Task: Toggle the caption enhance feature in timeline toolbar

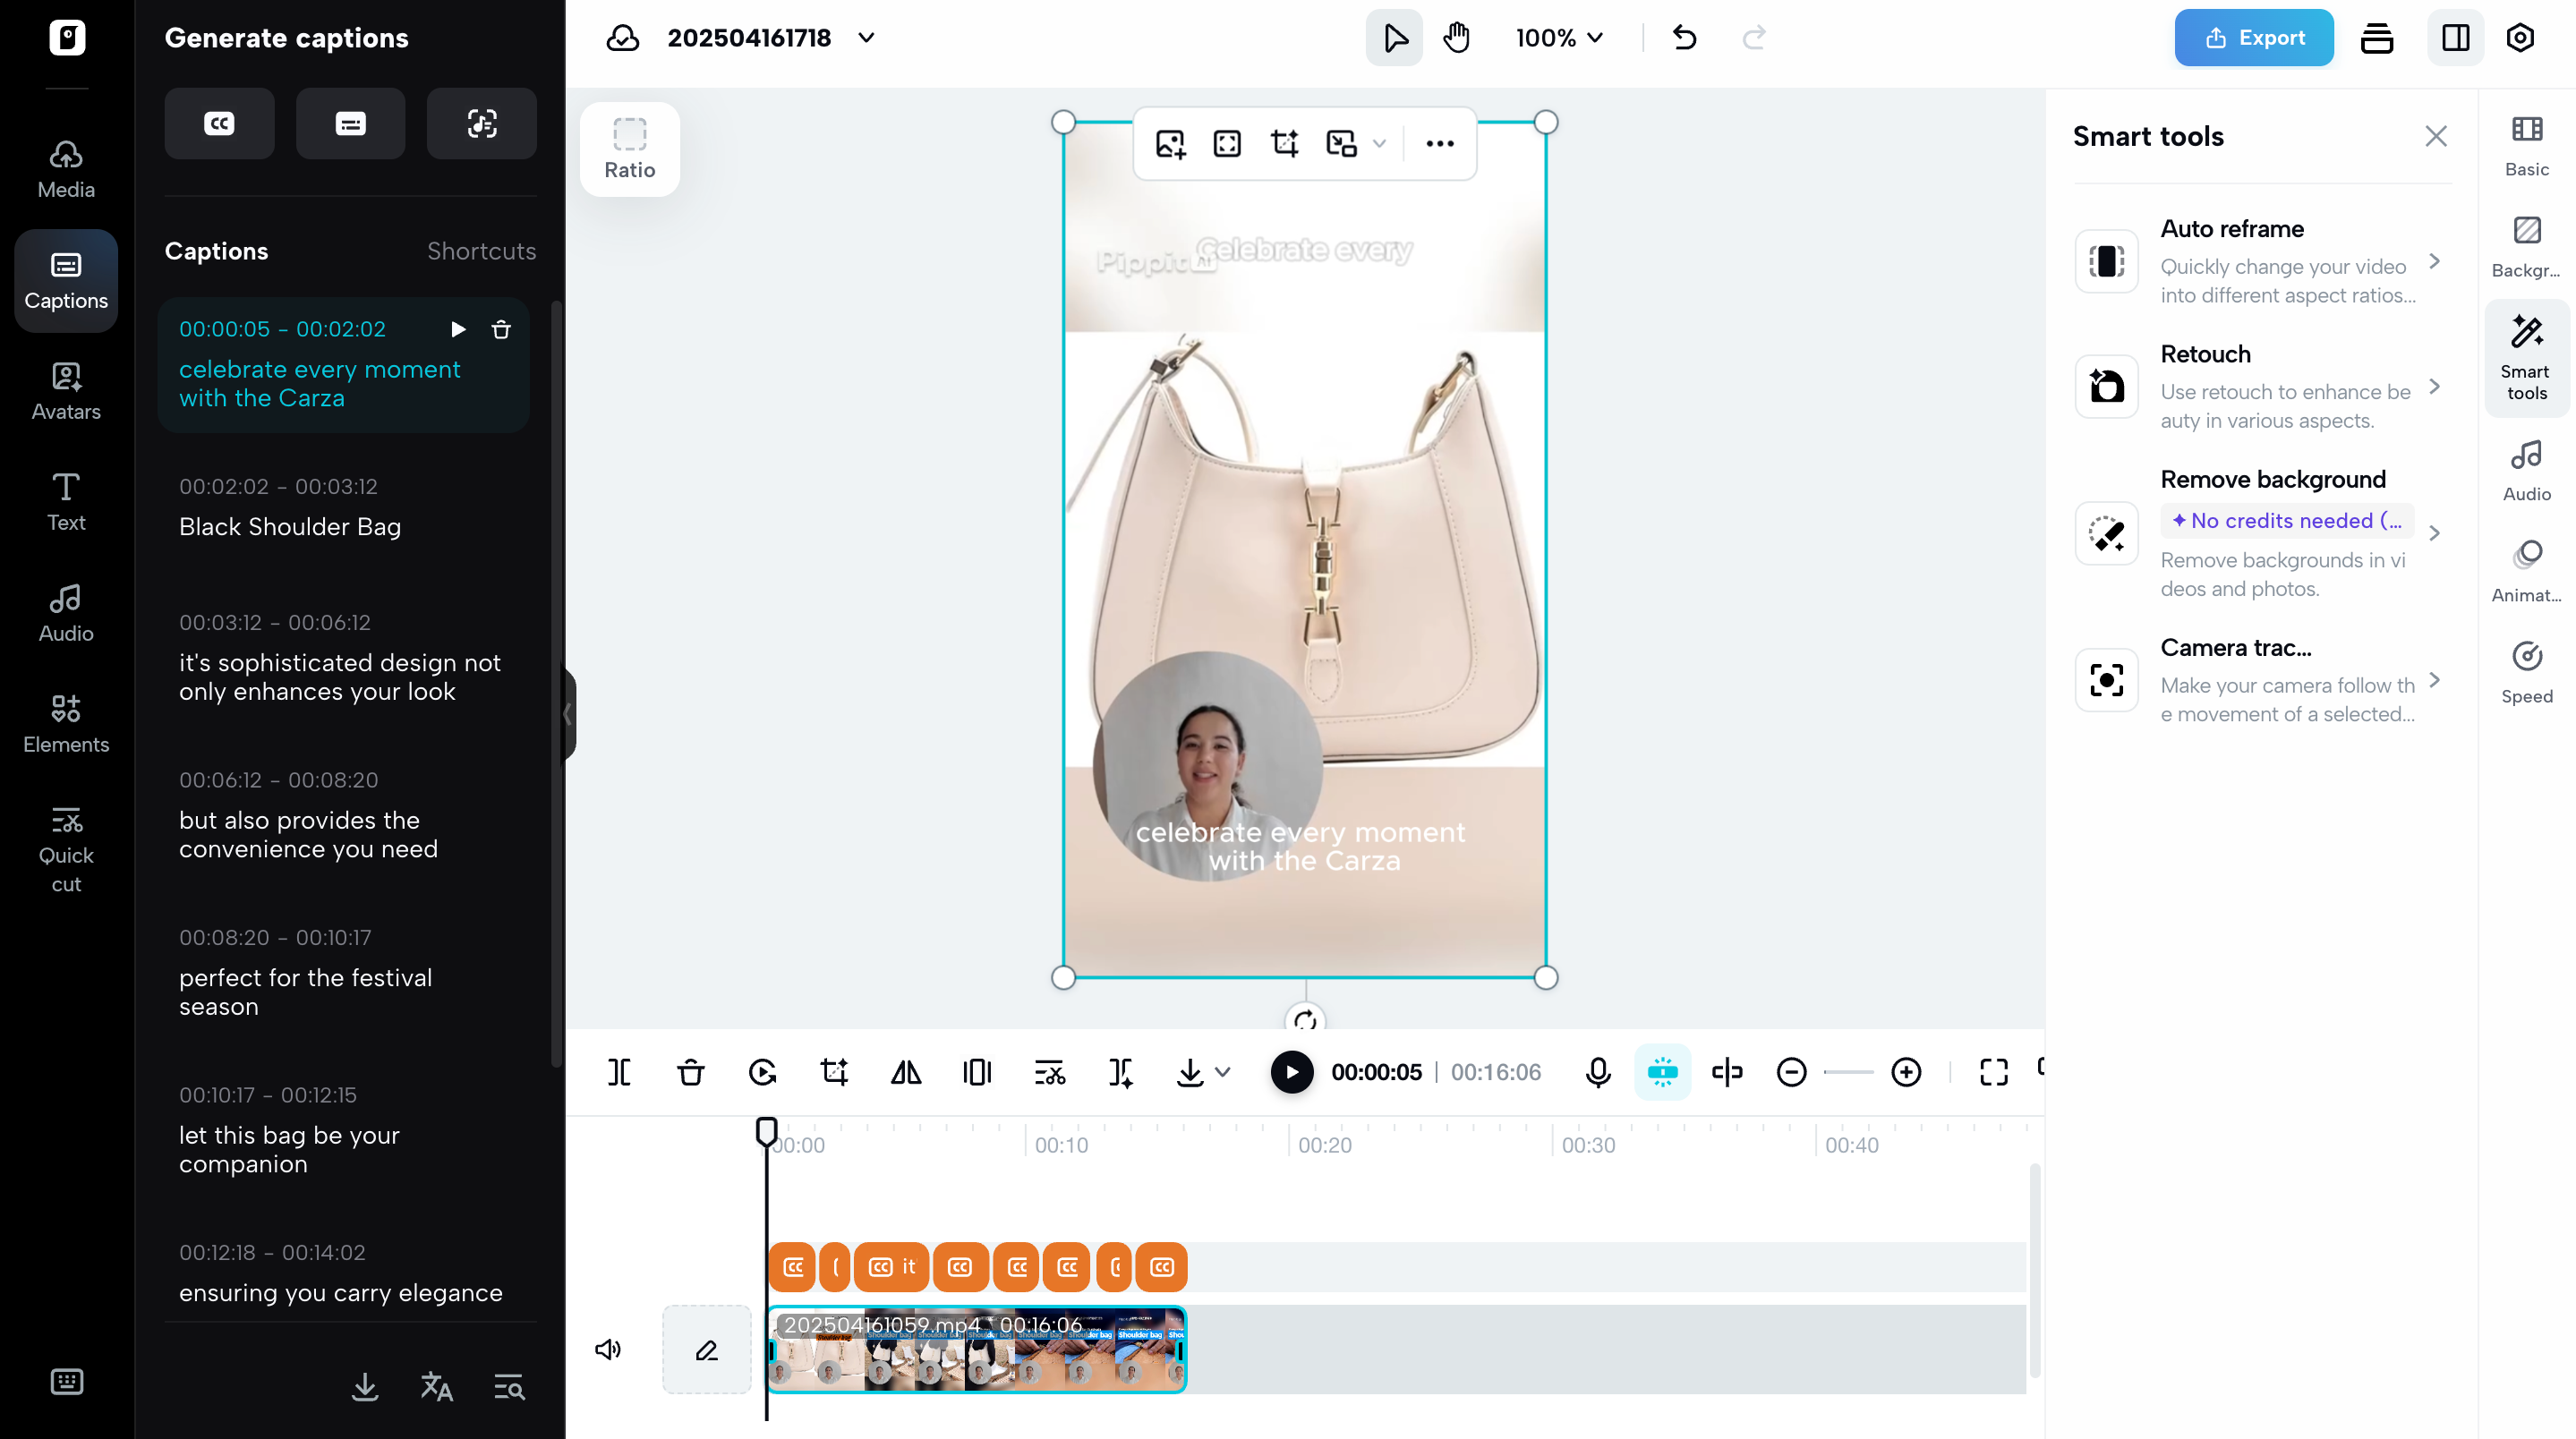Action: (x=1662, y=1071)
